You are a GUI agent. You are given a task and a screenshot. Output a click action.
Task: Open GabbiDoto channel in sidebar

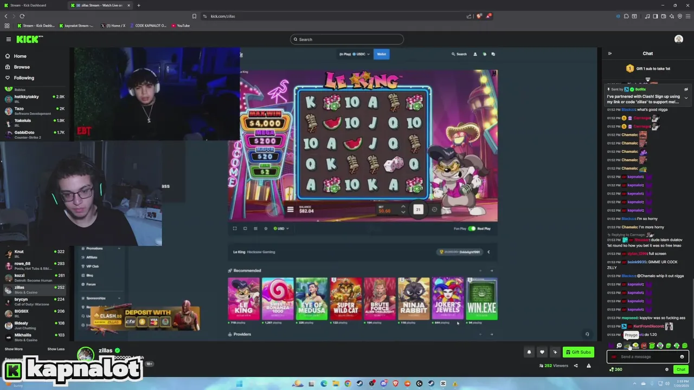point(35,134)
